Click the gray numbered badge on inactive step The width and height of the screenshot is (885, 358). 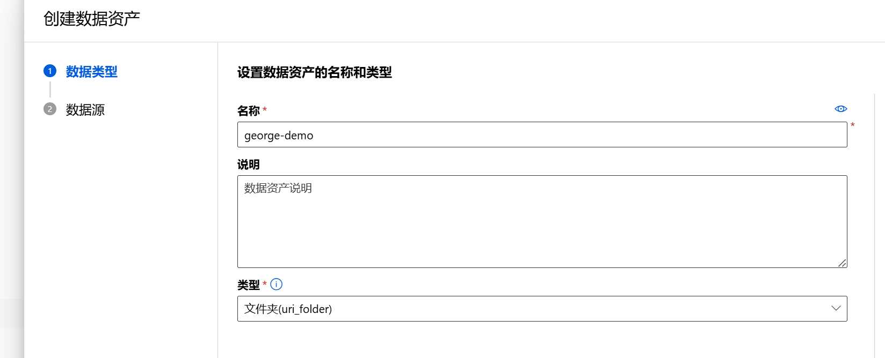(49, 109)
